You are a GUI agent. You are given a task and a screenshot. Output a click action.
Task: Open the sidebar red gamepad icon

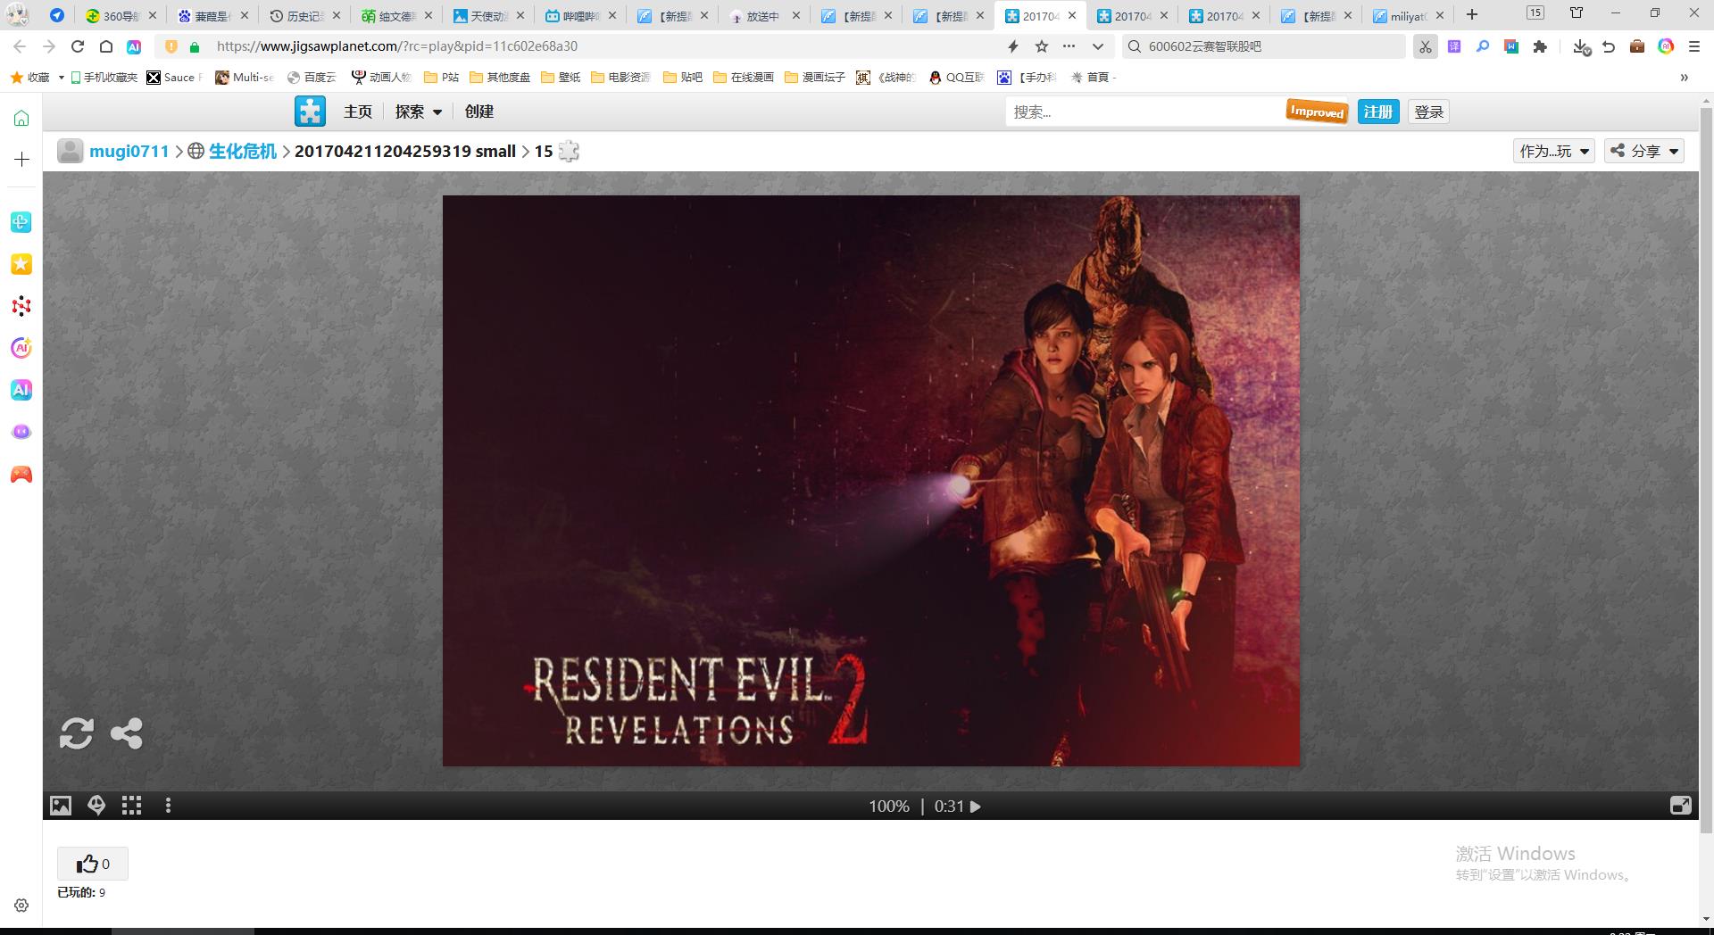tap(21, 475)
